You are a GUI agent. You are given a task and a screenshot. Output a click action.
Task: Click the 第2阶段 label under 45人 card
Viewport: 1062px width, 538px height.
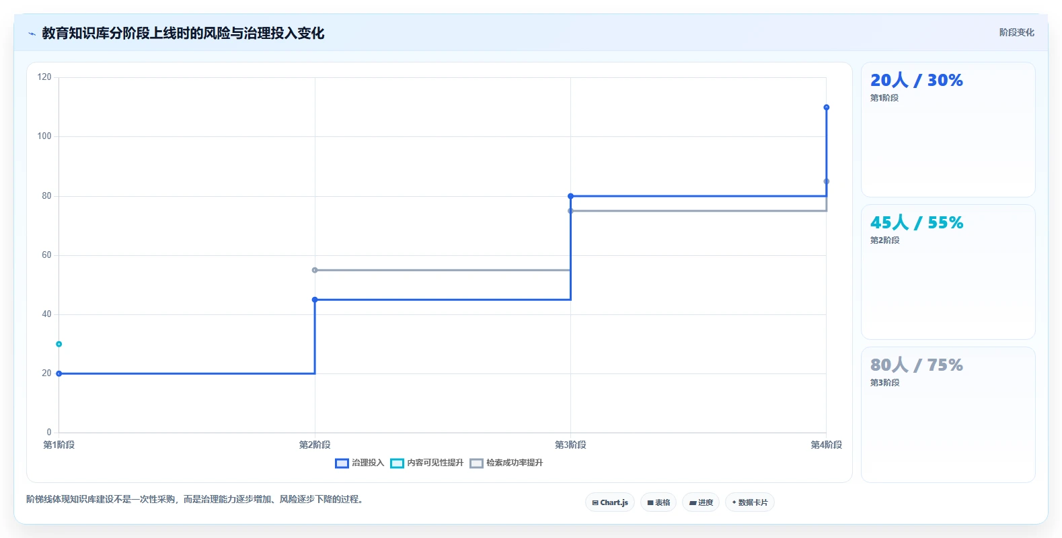click(x=884, y=240)
